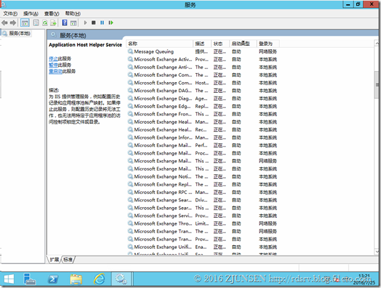Click the vertical scrollbar thumb of services list
This screenshot has width=381, height=288.
click(x=377, y=84)
